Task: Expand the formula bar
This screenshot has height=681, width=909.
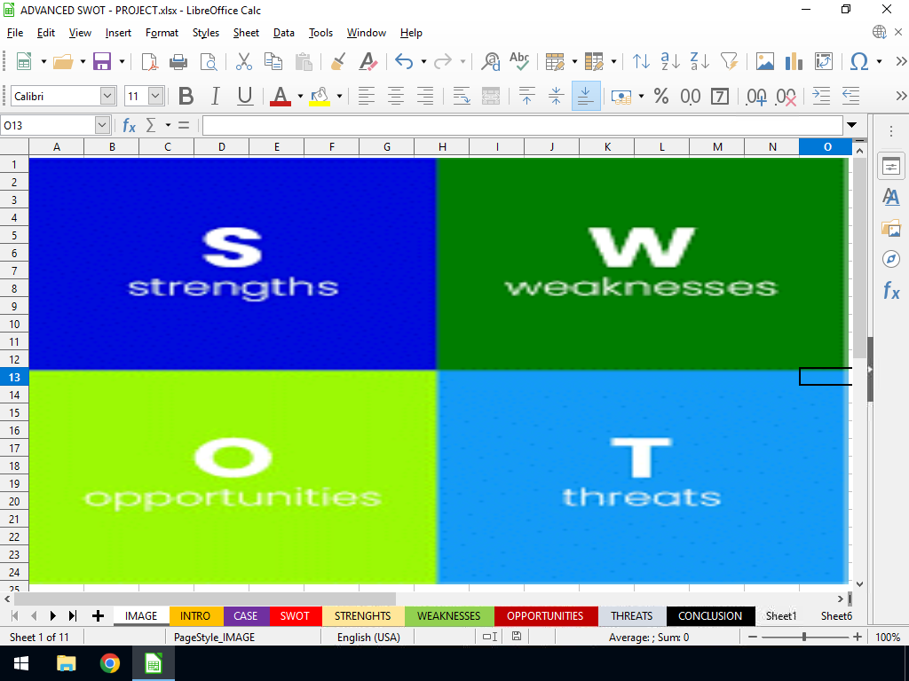Action: (851, 125)
